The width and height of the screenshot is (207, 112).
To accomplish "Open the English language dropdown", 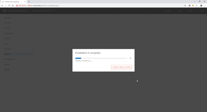I will [168, 11].
